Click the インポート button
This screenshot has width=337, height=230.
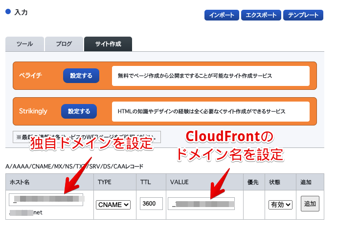pos(222,15)
